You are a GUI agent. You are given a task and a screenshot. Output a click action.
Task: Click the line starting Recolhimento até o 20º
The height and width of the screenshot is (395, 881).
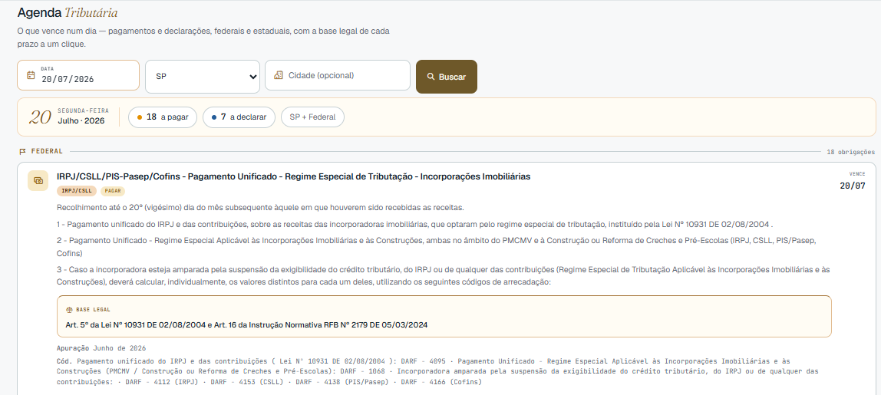pos(260,208)
